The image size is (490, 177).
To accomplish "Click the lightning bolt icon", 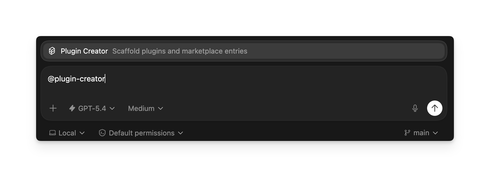I will (x=72, y=108).
